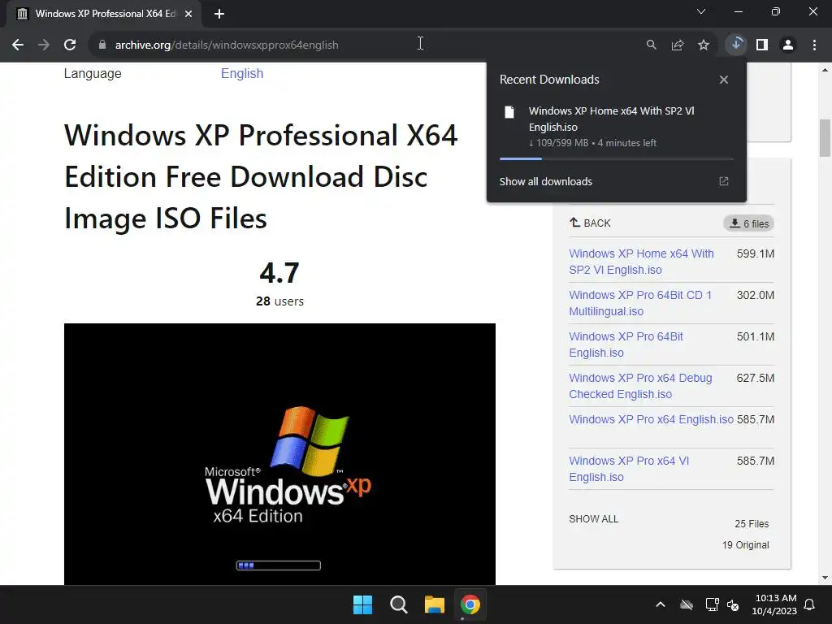The height and width of the screenshot is (624, 832).
Task: Click the address bar URL
Action: (227, 45)
